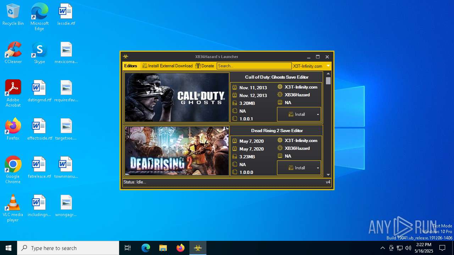Open the taskbar clock showing 2:22 PM

(x=424, y=248)
